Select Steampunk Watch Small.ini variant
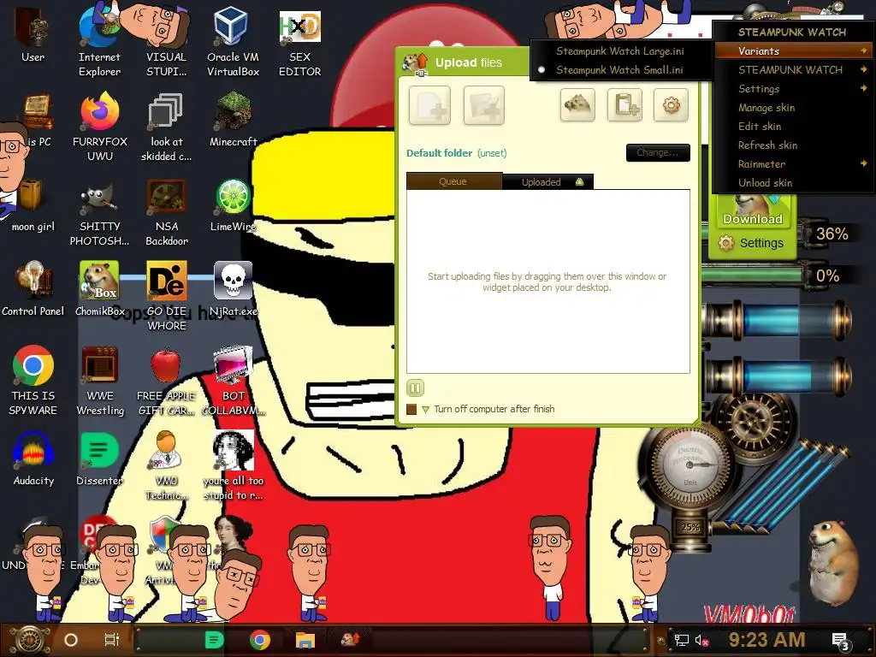The image size is (876, 657). pos(619,70)
